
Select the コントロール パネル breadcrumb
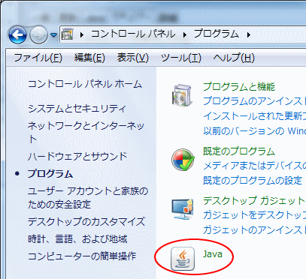tap(133, 34)
